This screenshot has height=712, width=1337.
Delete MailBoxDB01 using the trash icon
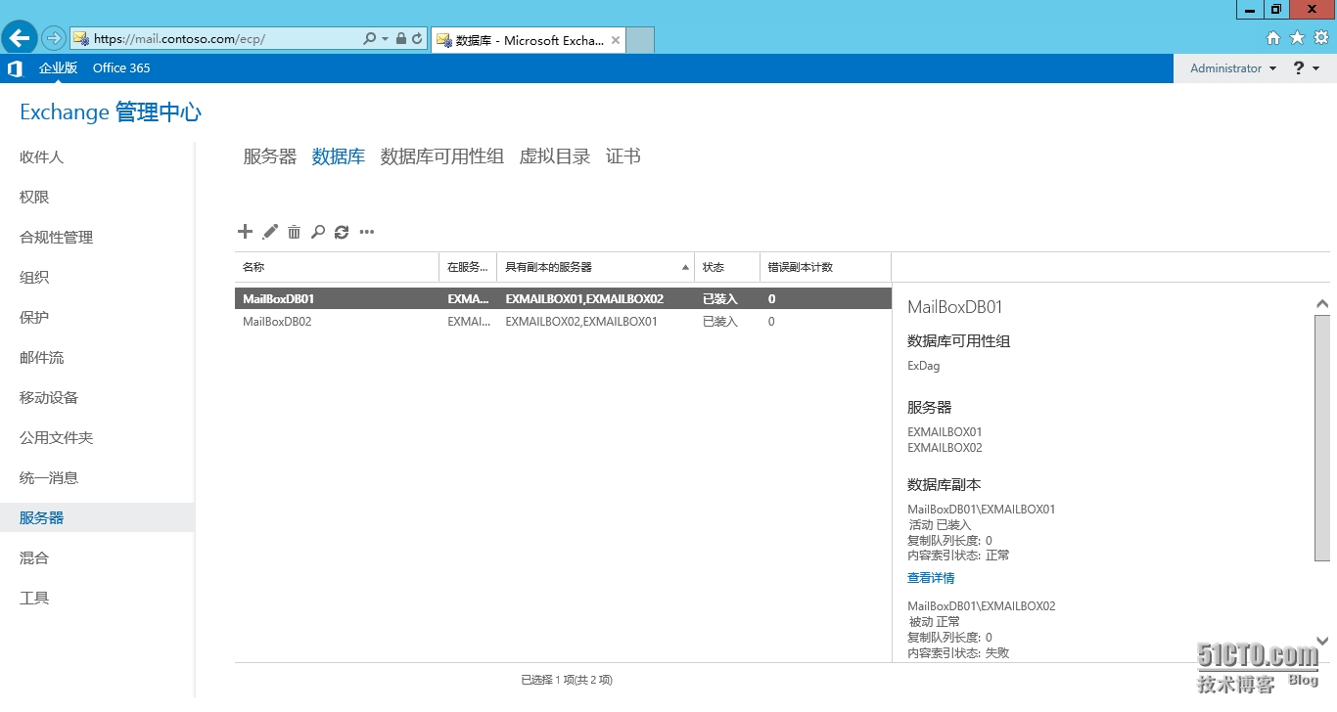(295, 232)
